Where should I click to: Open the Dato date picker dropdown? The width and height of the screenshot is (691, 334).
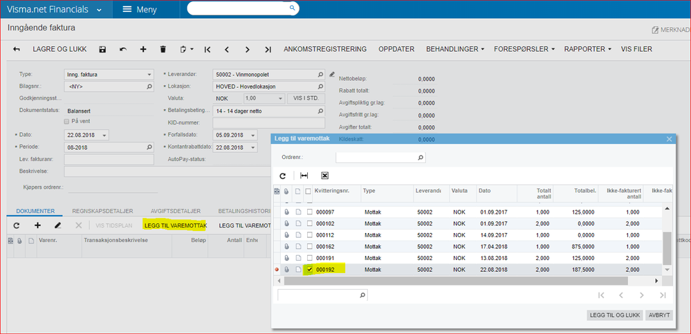tap(104, 136)
